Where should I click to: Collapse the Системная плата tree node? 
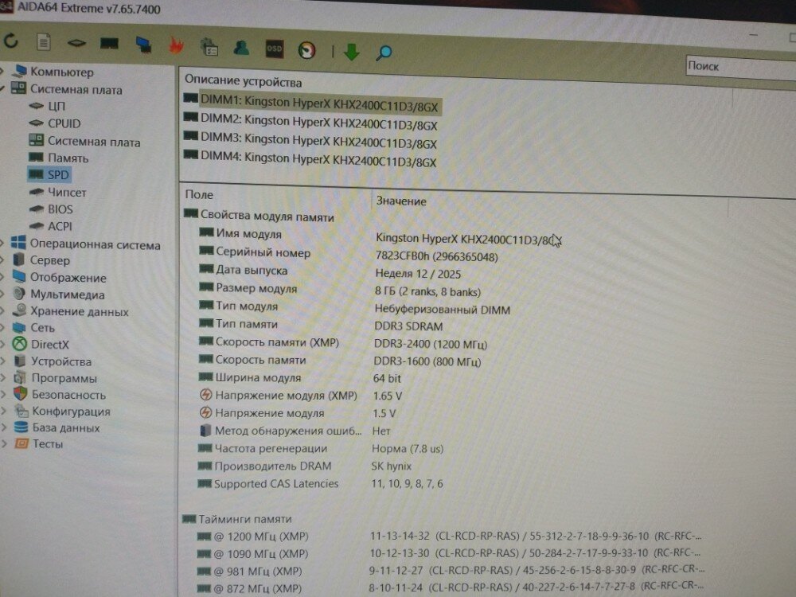(x=2, y=88)
